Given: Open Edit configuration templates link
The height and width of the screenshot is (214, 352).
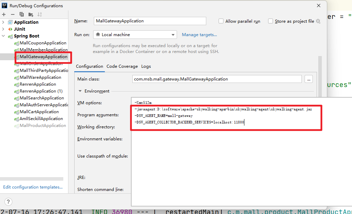Looking at the screenshot, I should tap(33, 187).
